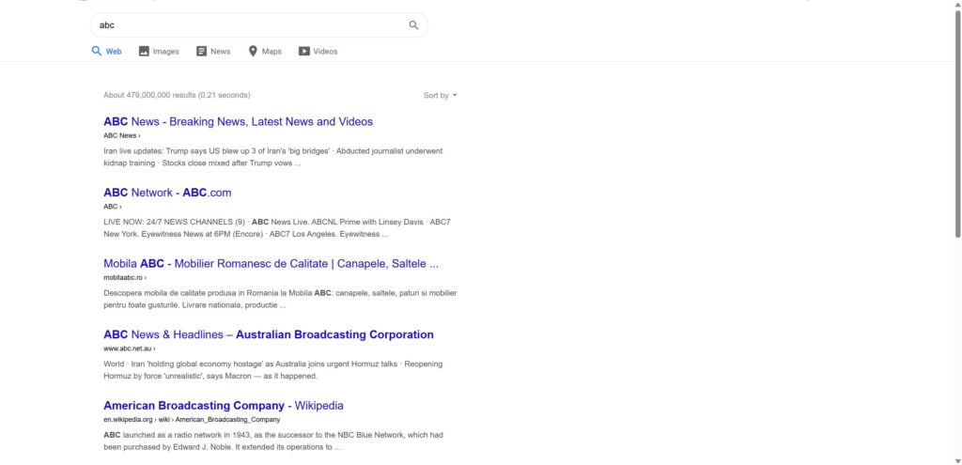Click the en.wikipedia.org wiki breadcrumb
962x465 pixels.
tap(192, 420)
